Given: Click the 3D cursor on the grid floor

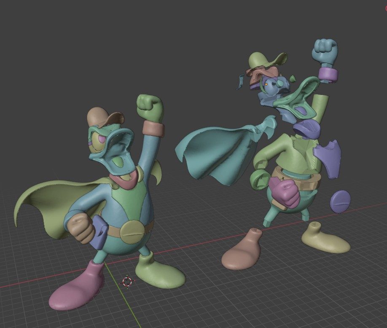Looking at the screenshot, I should click(127, 281).
